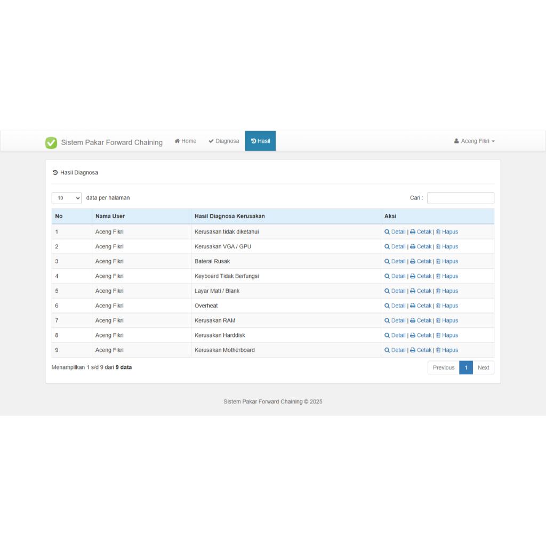Go to the Home page
This screenshot has height=546, width=546.
[186, 141]
